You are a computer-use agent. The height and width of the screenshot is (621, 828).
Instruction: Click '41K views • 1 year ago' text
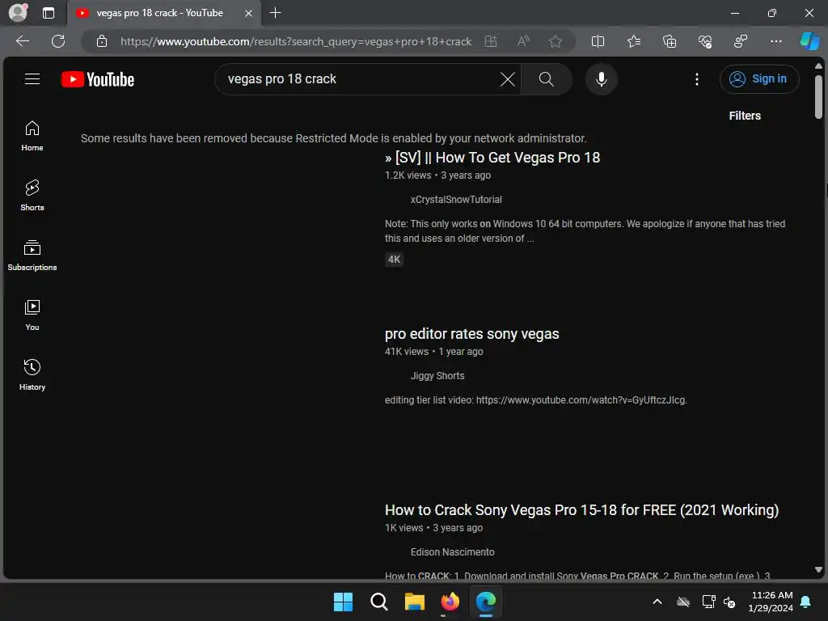(434, 352)
